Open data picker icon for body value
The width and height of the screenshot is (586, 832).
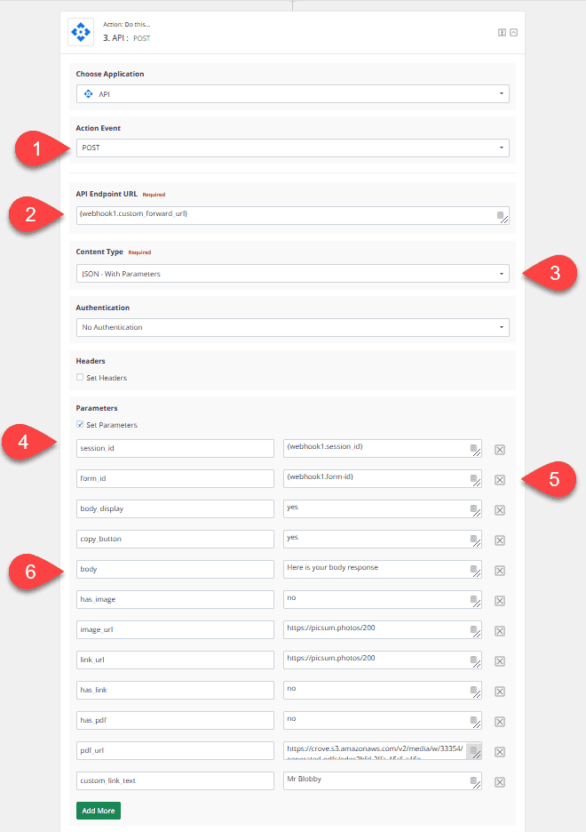tap(474, 570)
